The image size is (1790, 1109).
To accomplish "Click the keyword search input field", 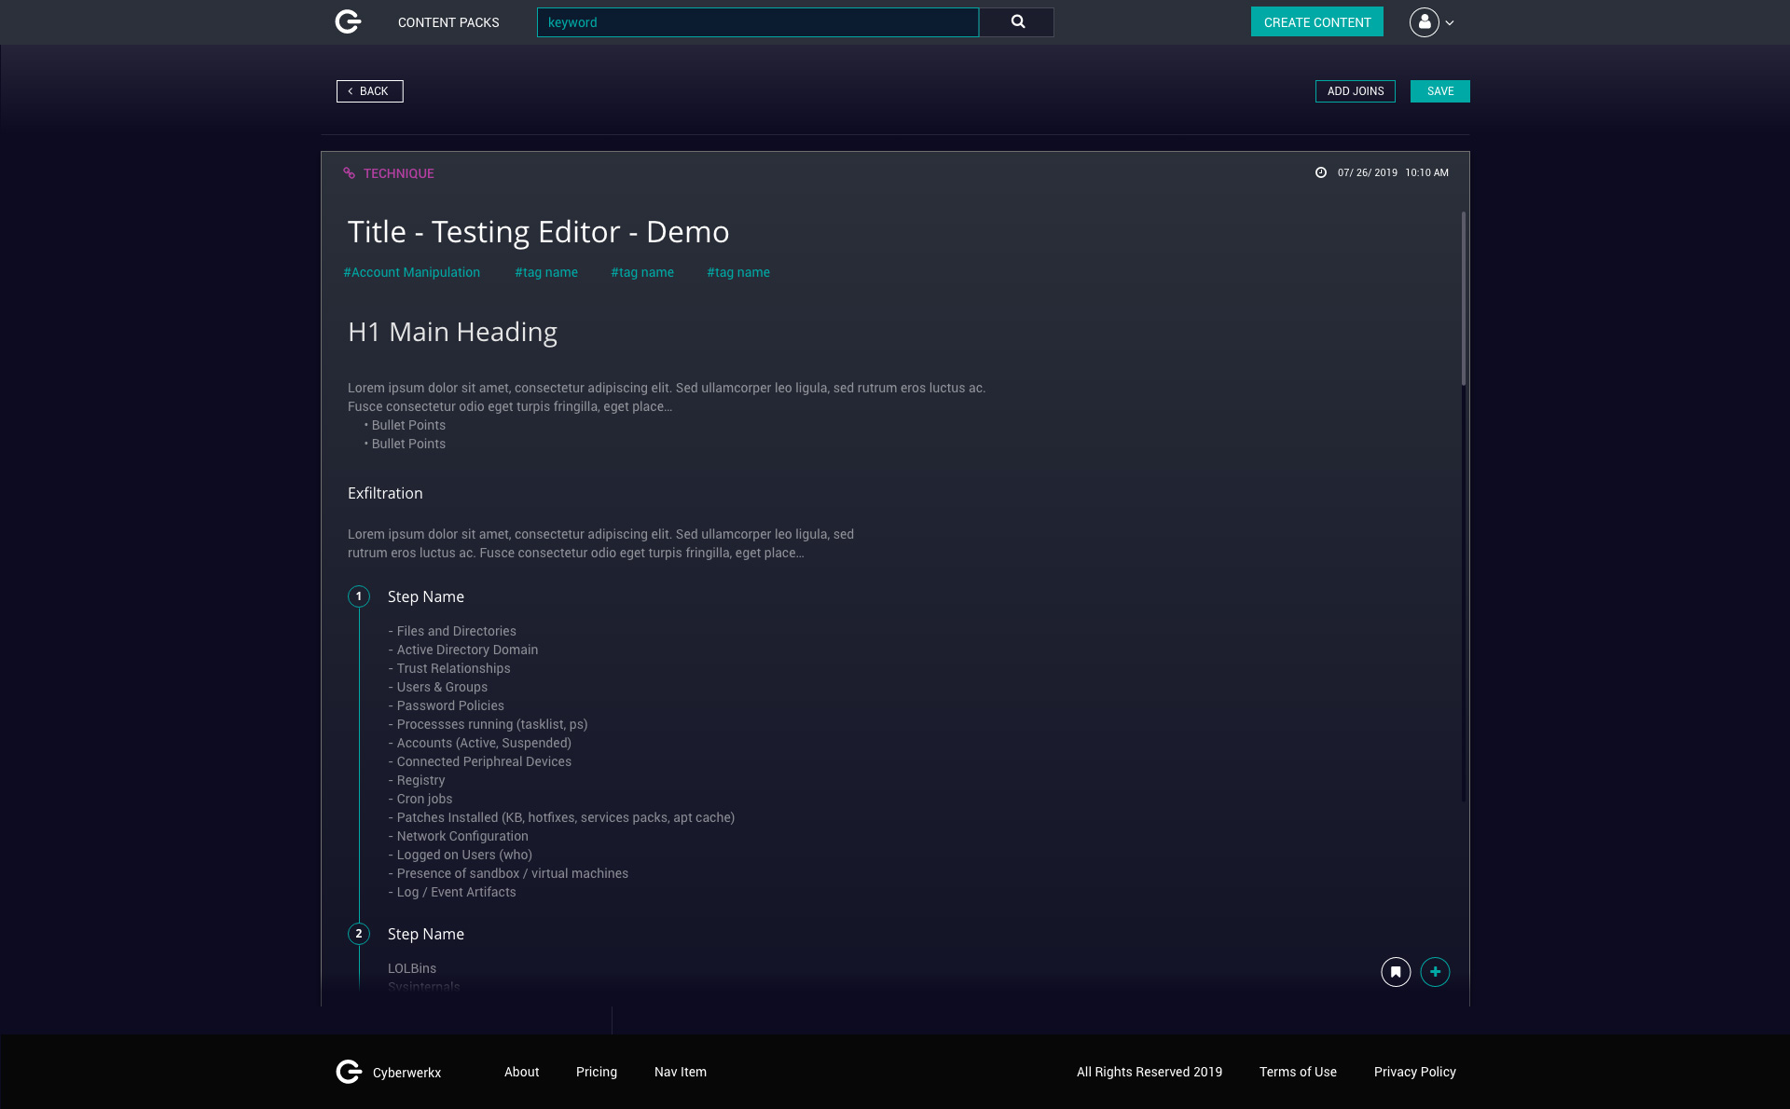I will 757,21.
